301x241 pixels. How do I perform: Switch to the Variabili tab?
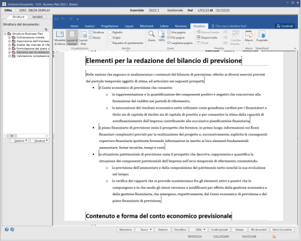(x=37, y=17)
